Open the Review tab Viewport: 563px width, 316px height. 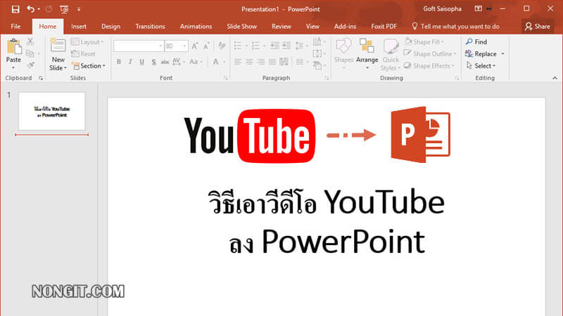click(x=281, y=27)
